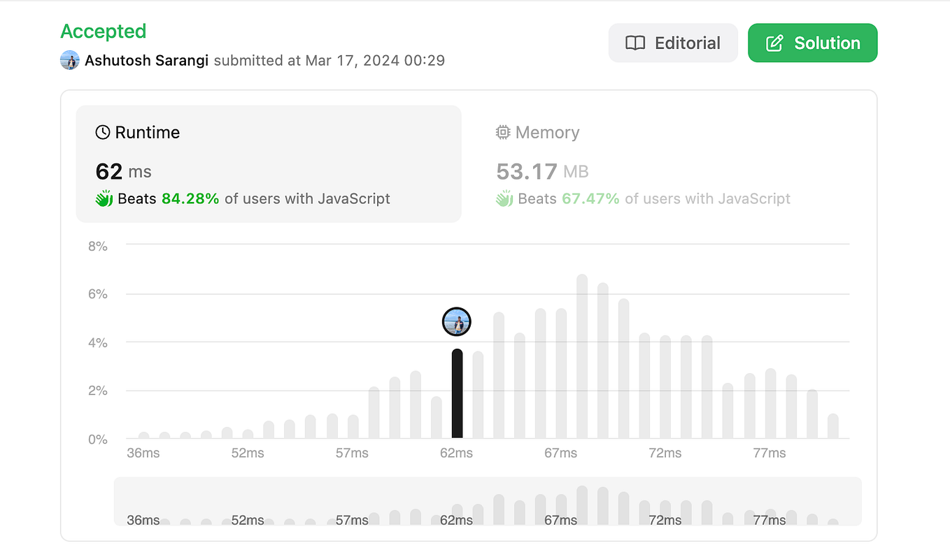Click Ashutosh Sarangi's profile picture

click(69, 60)
